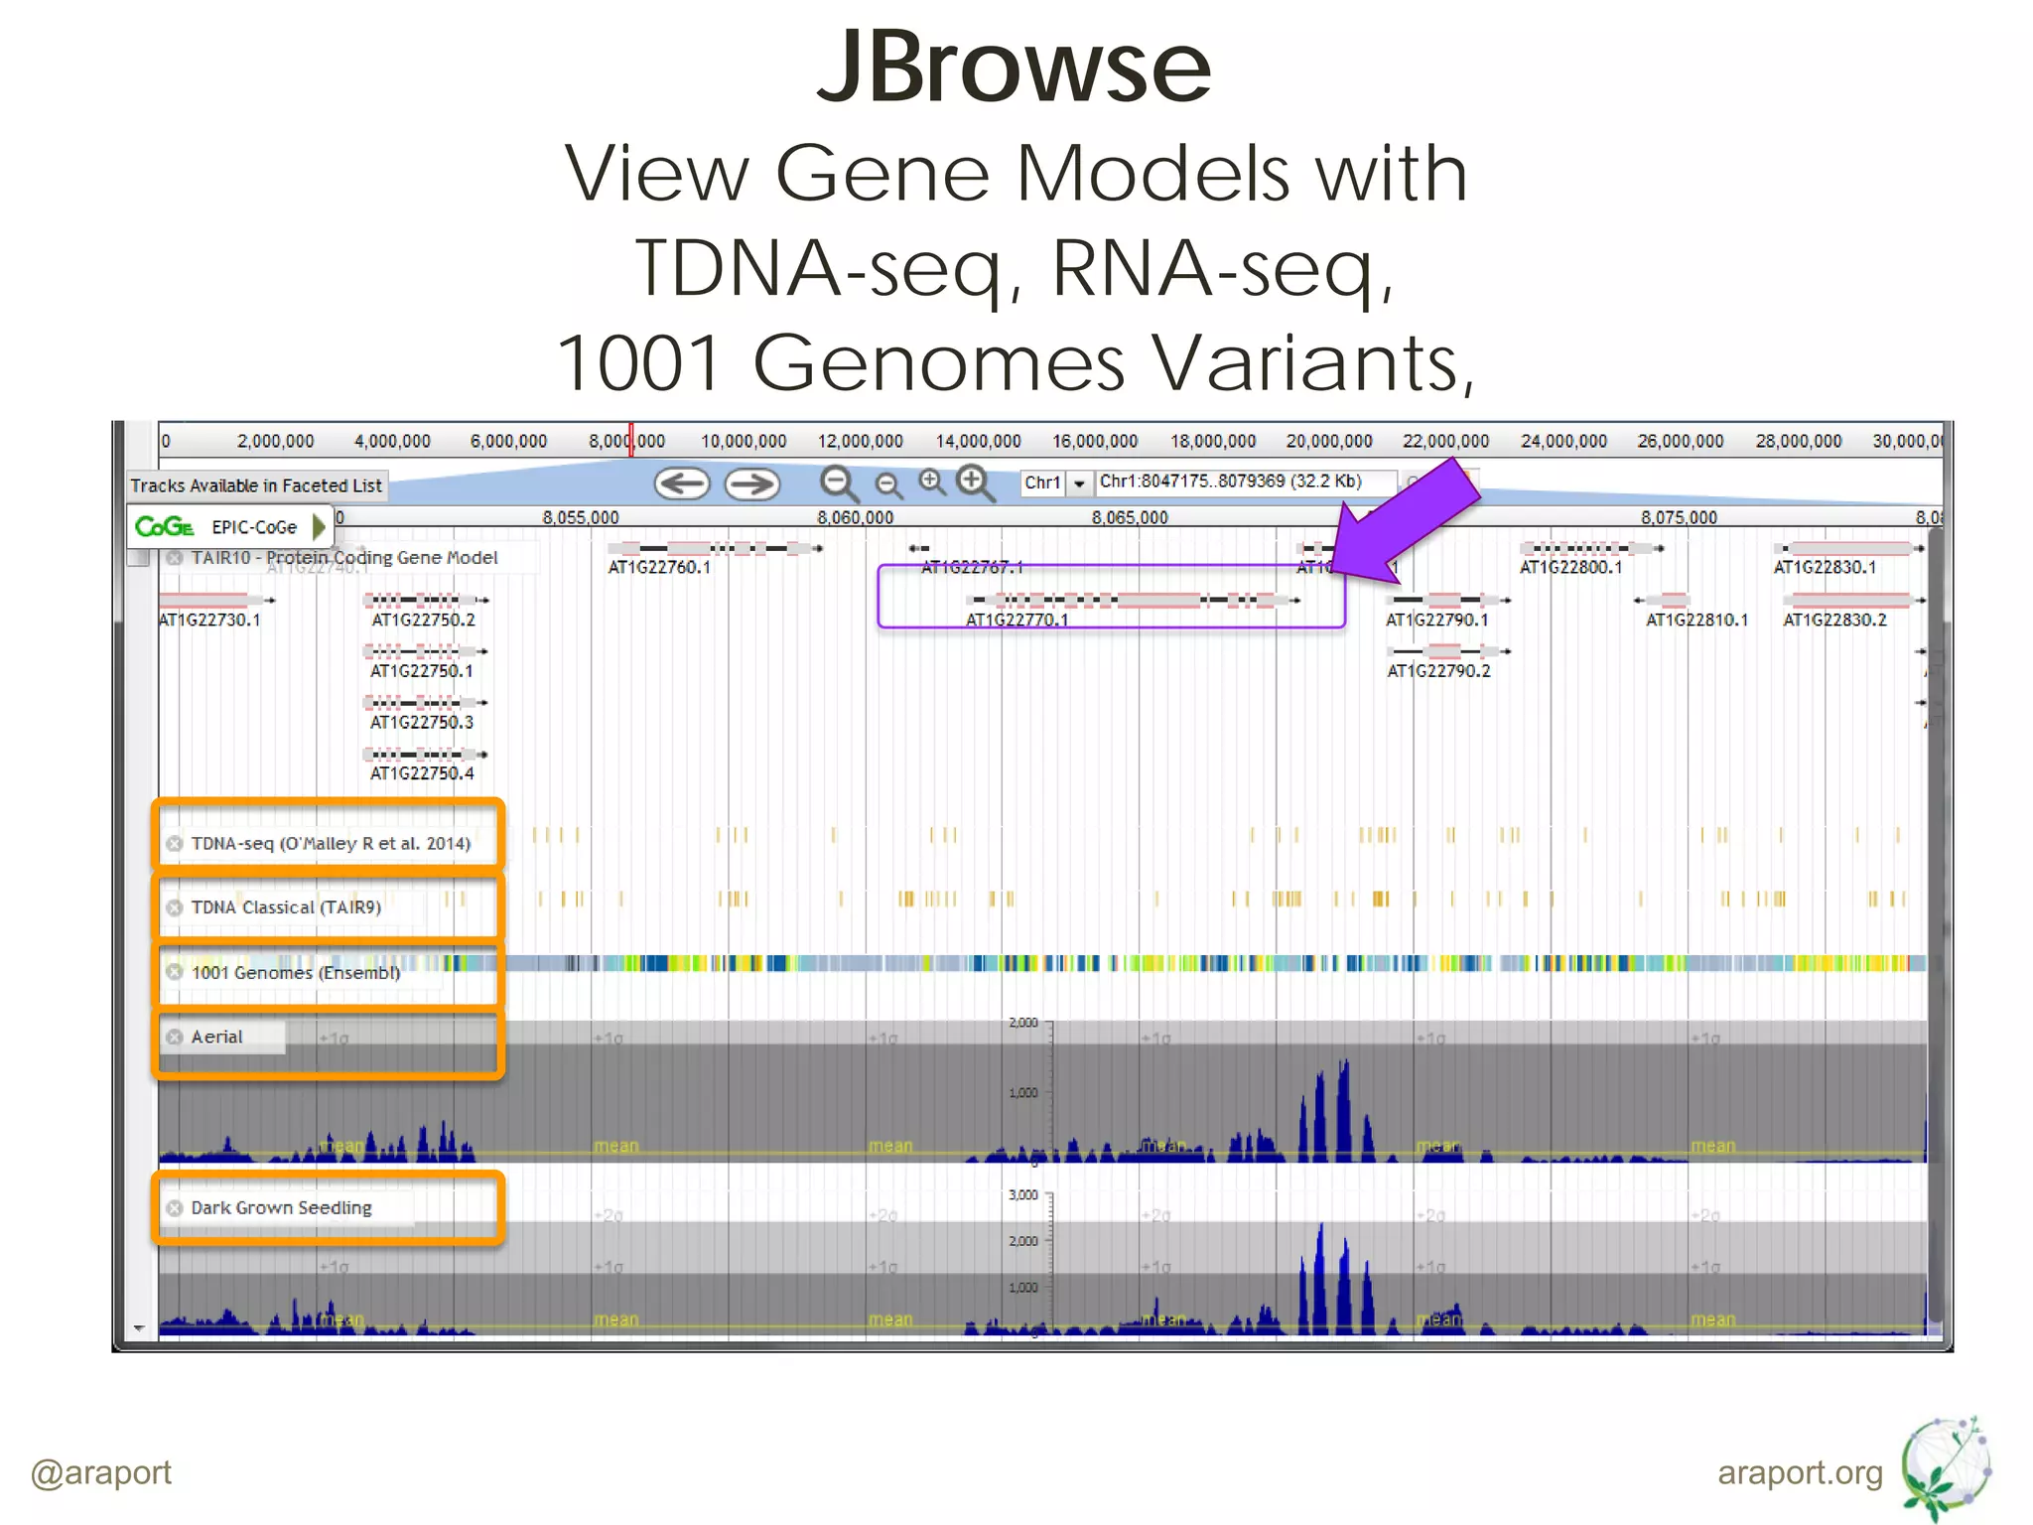Click gene model AT1G22750.3
This screenshot has height=1525, width=2033.
click(x=427, y=703)
